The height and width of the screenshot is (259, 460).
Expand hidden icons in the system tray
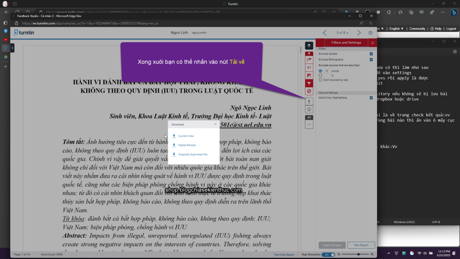(389, 253)
